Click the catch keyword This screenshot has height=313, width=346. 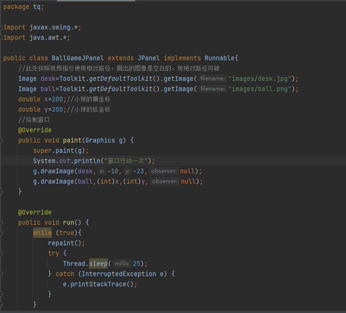point(65,274)
